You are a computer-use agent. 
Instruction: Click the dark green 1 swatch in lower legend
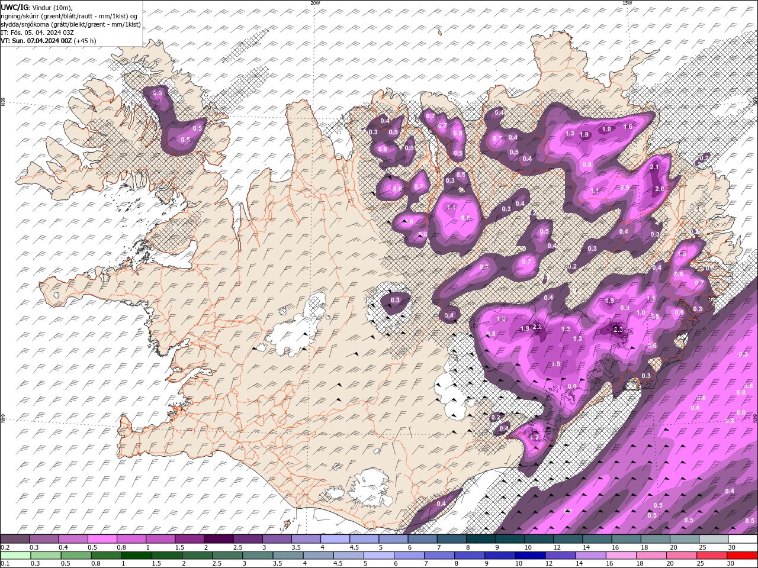(x=136, y=556)
